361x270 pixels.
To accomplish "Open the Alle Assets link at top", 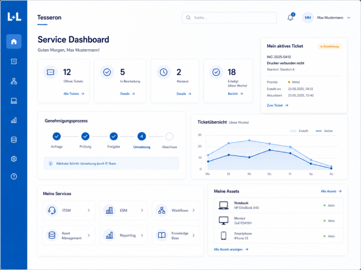I will pos(332,191).
